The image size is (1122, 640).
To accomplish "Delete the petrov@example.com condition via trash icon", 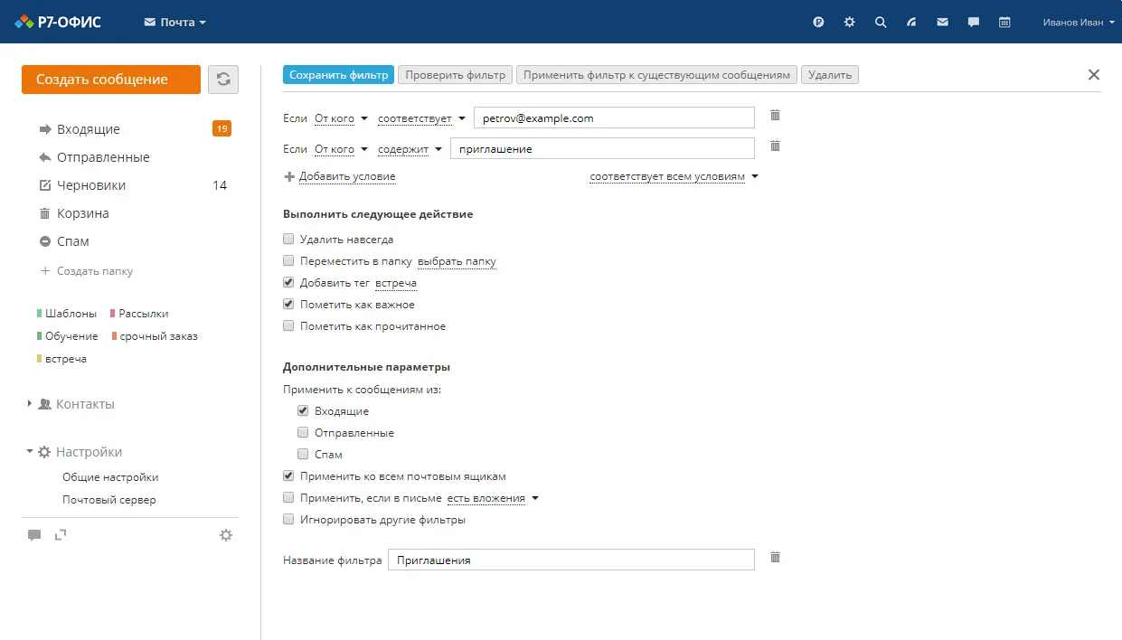I will (x=775, y=116).
